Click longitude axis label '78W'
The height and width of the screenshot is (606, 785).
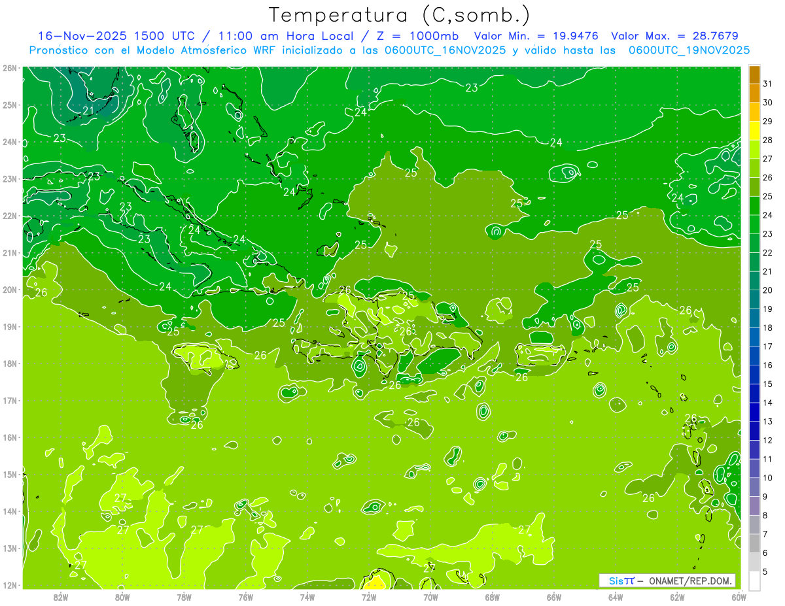point(184,596)
